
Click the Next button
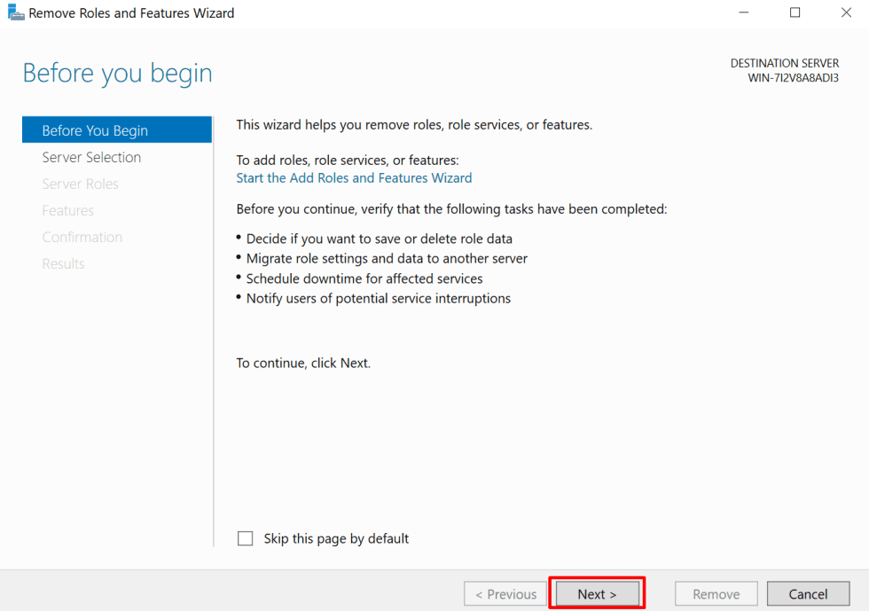point(597,593)
